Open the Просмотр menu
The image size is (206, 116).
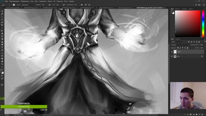[x=60, y=1]
